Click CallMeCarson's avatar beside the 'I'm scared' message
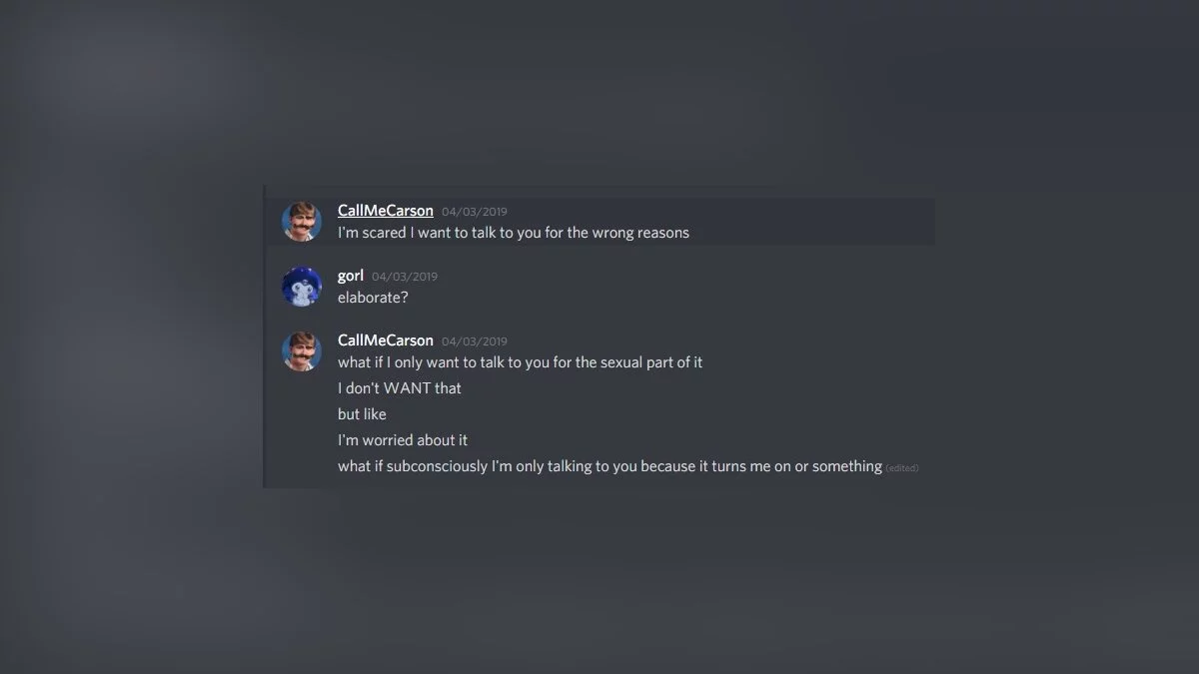The image size is (1199, 674). (301, 222)
